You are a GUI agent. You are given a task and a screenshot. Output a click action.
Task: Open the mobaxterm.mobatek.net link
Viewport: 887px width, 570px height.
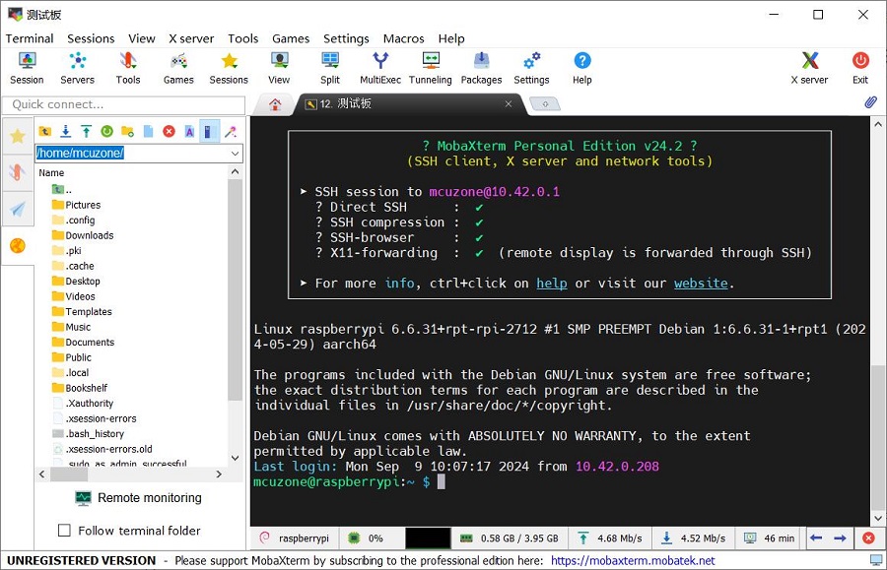pos(633,560)
